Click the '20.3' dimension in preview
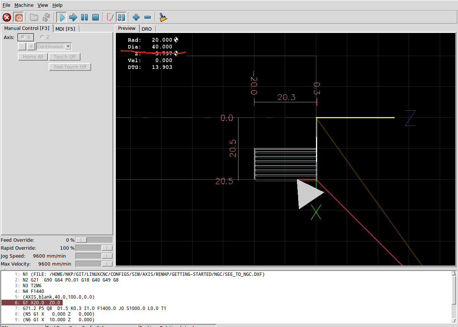The height and width of the screenshot is (327, 458). point(286,97)
